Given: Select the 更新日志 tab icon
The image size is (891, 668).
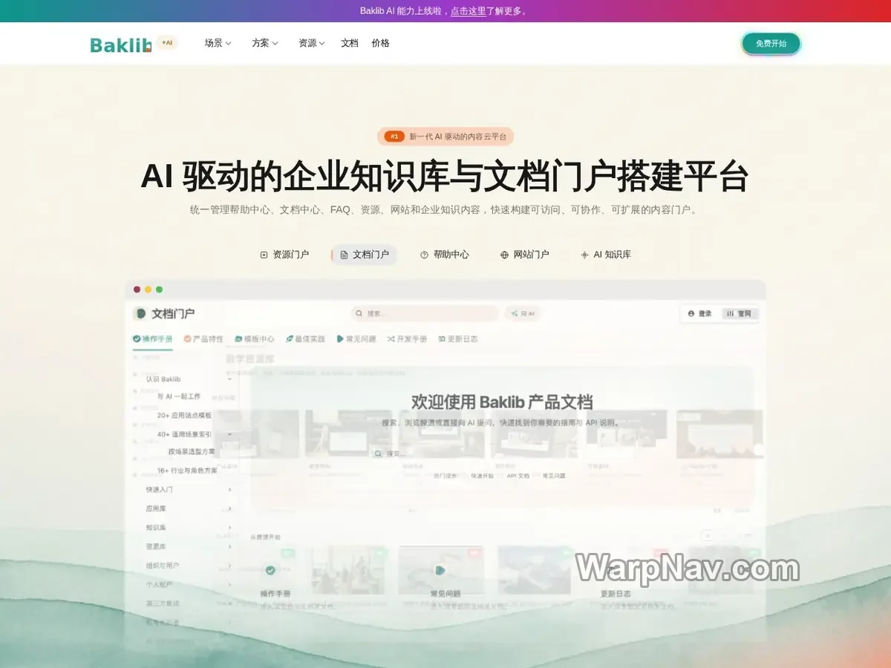Looking at the screenshot, I should (442, 339).
